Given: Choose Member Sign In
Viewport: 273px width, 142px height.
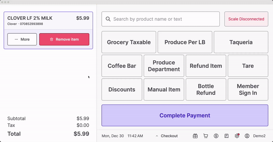Looking at the screenshot, I should 248,90.
